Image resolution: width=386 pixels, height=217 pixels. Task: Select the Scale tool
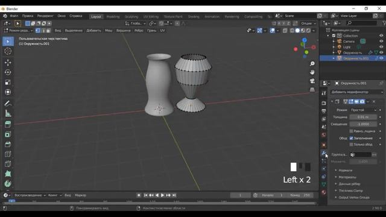(x=8, y=82)
